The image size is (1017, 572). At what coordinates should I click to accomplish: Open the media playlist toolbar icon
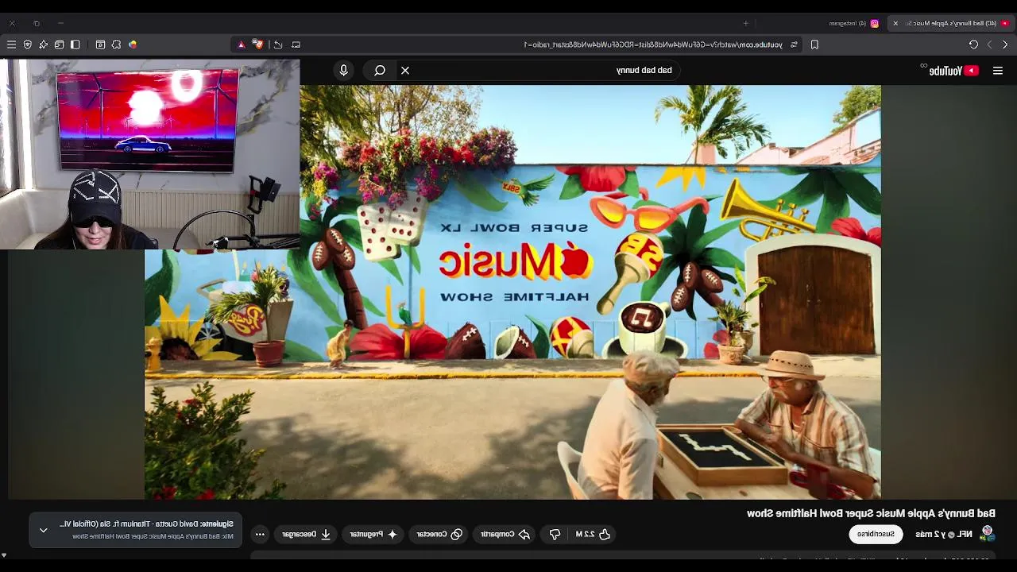click(100, 44)
